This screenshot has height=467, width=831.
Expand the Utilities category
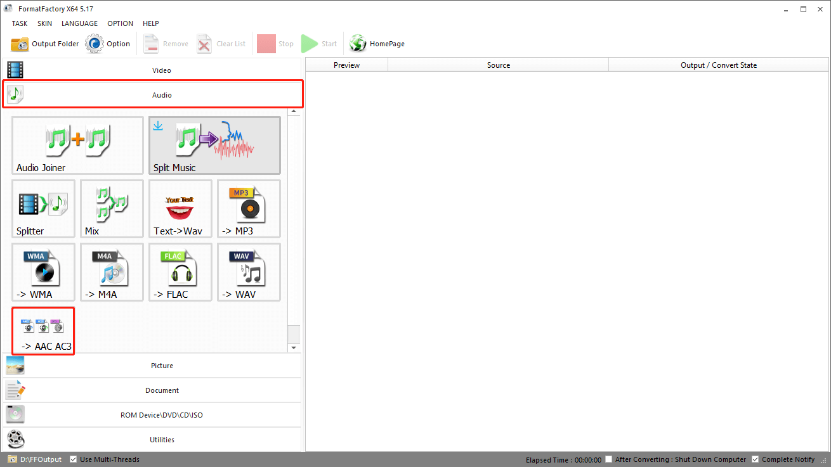pos(152,440)
